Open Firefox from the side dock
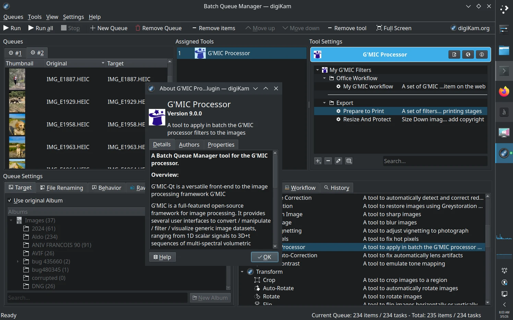Screen dimensions: 513x320 pyautogui.click(x=504, y=92)
